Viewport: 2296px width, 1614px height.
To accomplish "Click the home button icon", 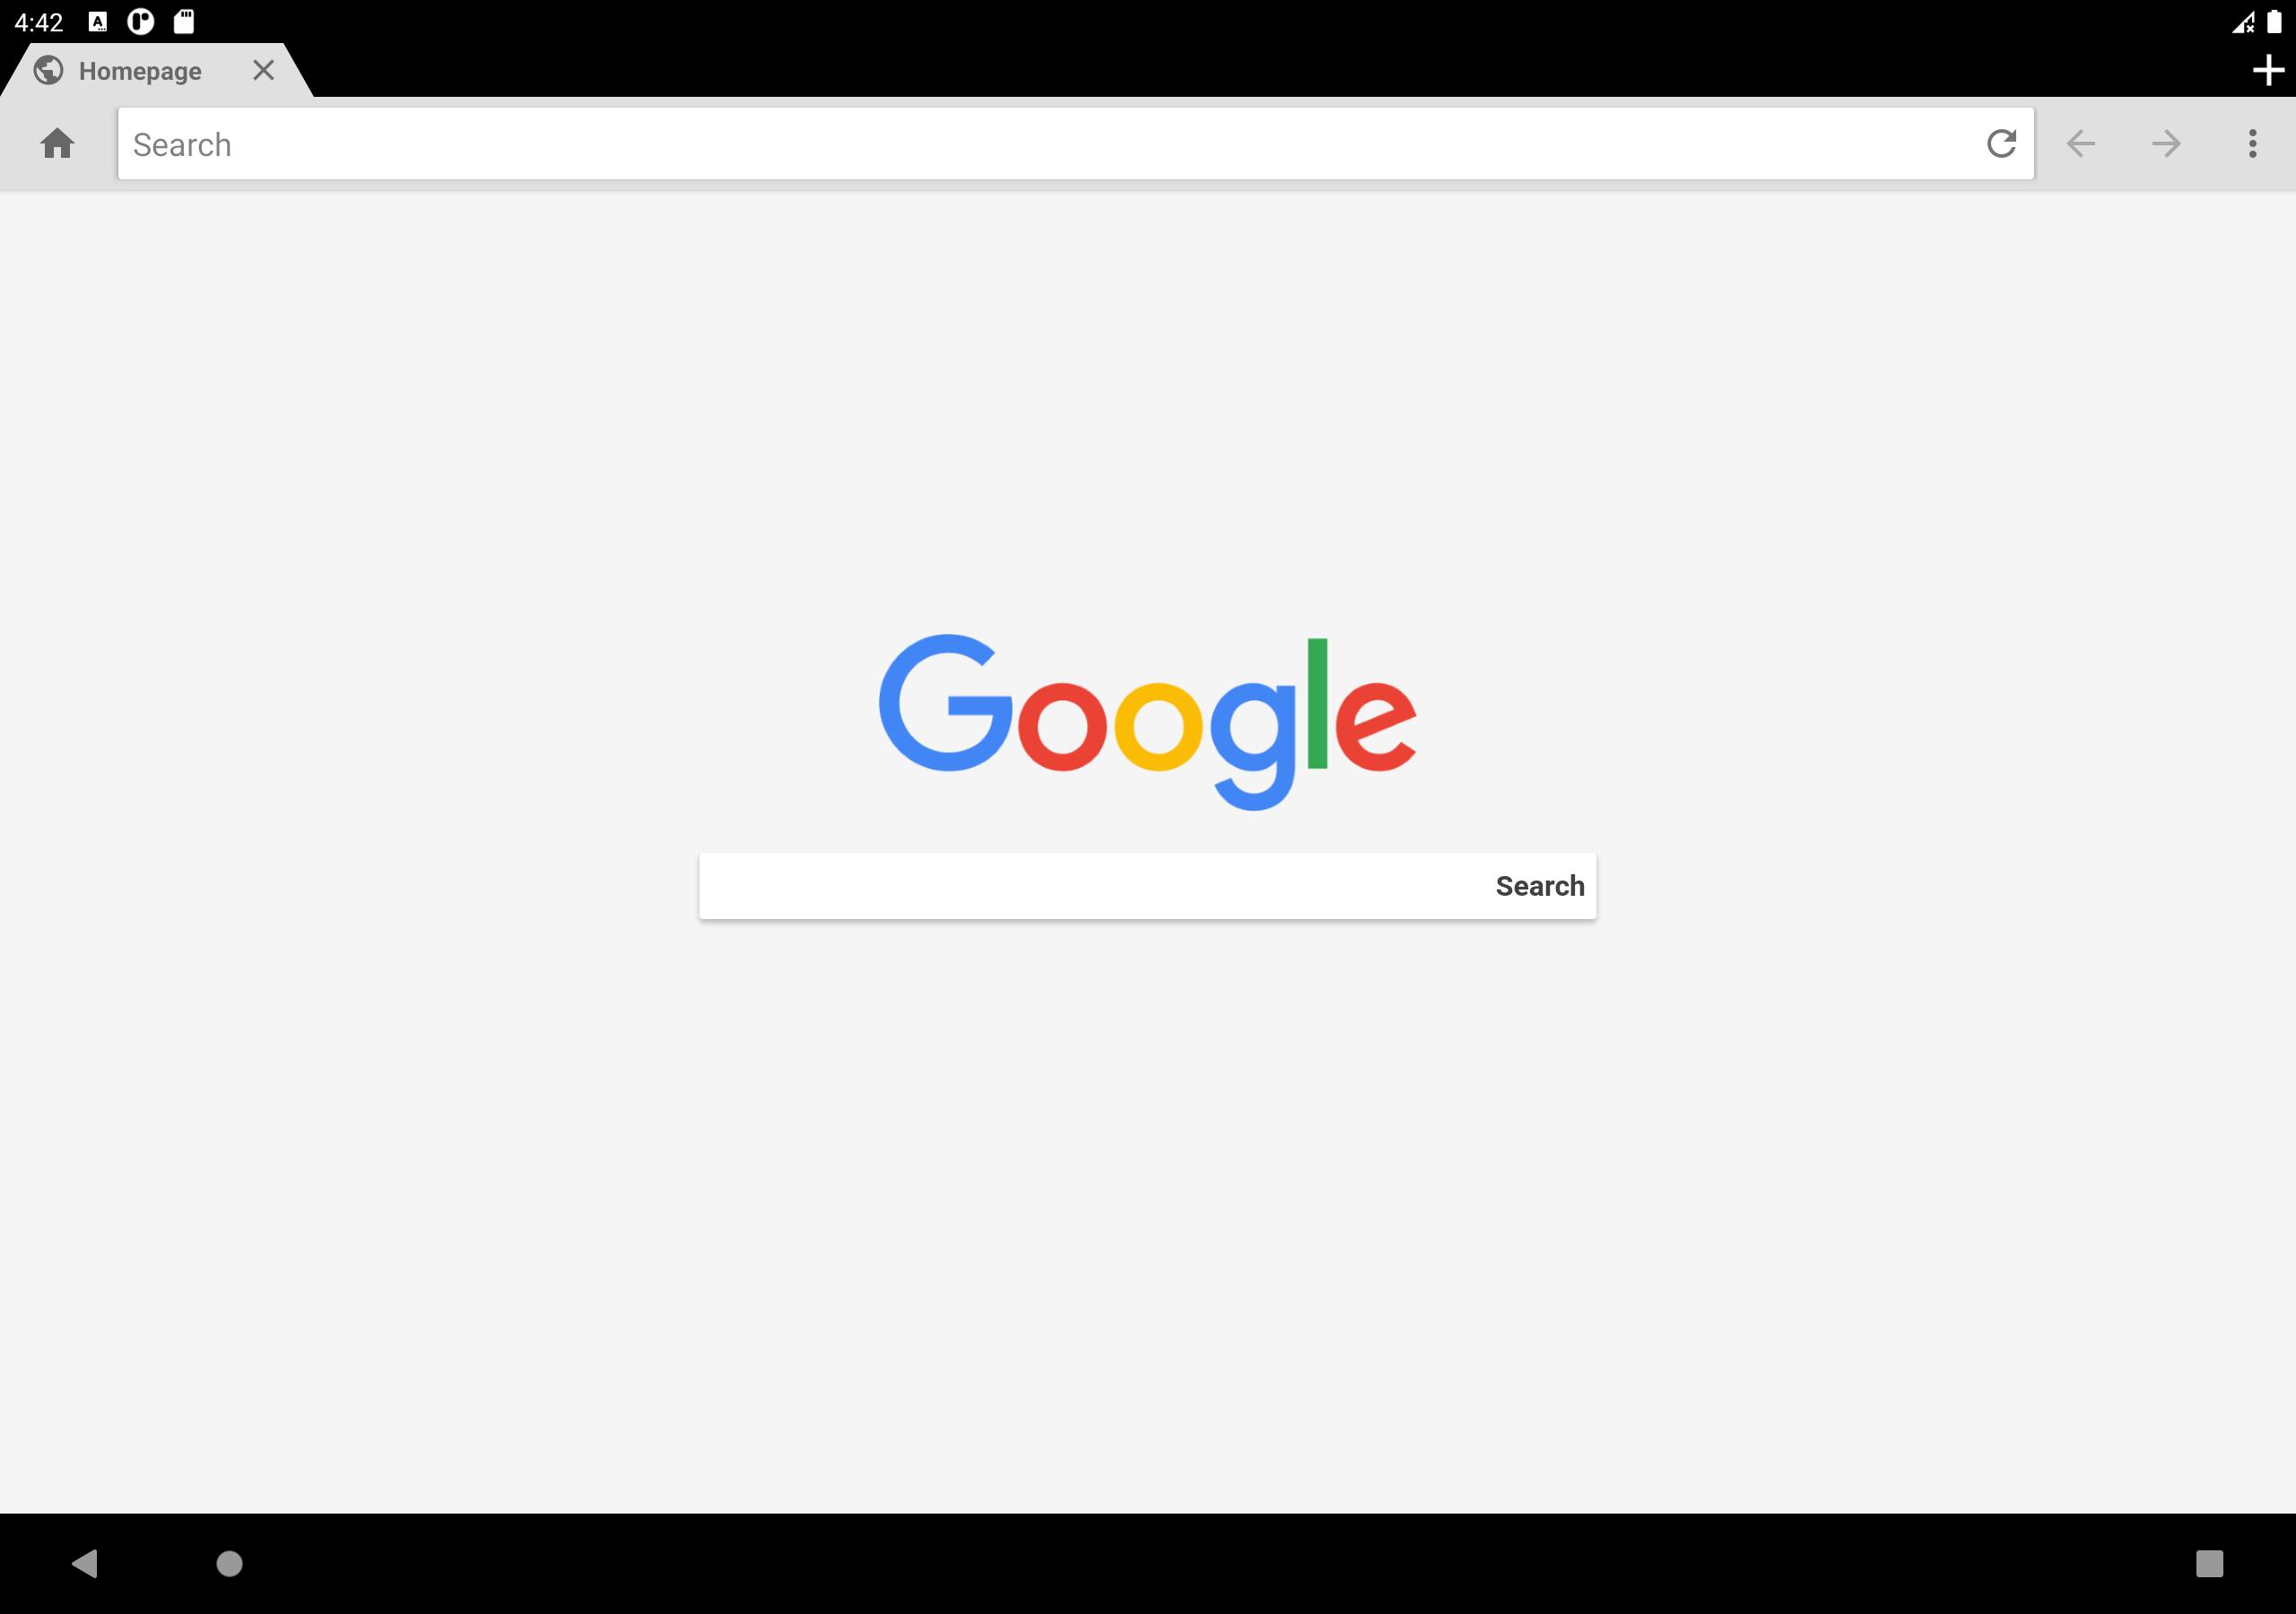I will [x=57, y=145].
